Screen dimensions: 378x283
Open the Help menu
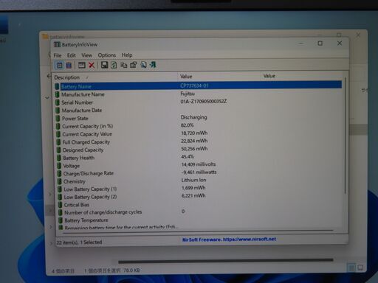pyautogui.click(x=127, y=55)
